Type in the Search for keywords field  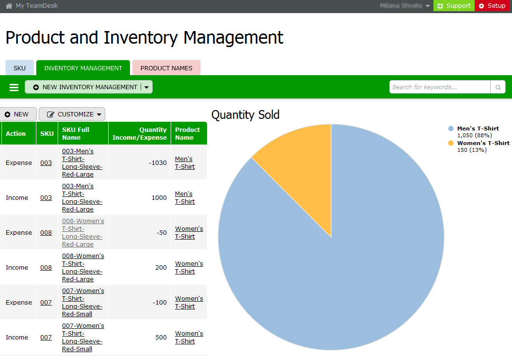tap(439, 87)
